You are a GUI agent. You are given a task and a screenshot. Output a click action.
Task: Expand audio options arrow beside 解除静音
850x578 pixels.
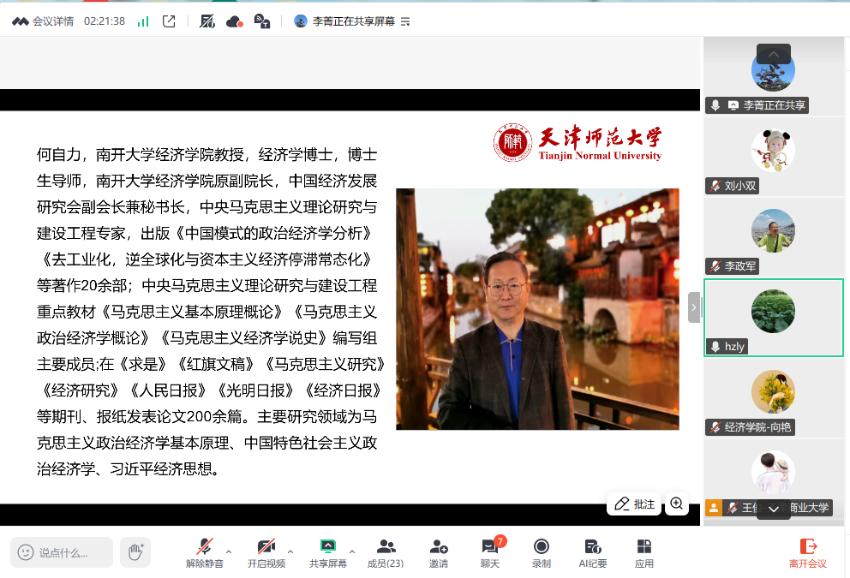click(229, 551)
